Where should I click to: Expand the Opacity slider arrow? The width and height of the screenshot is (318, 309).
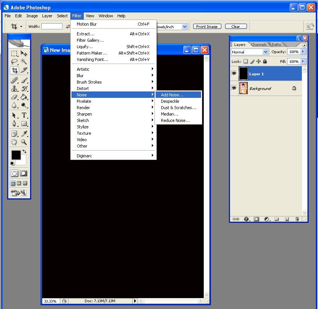pyautogui.click(x=303, y=52)
